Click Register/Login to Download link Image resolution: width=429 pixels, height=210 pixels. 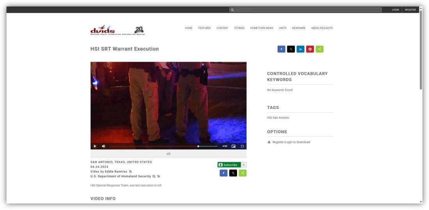pos(291,142)
